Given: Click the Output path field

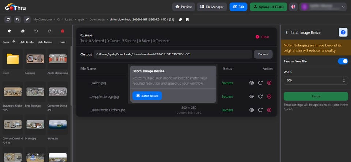Looking at the screenshot, I should click(x=173, y=54).
